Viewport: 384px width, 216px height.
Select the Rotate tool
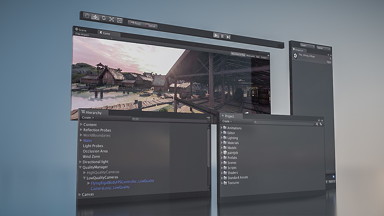(x=104, y=17)
